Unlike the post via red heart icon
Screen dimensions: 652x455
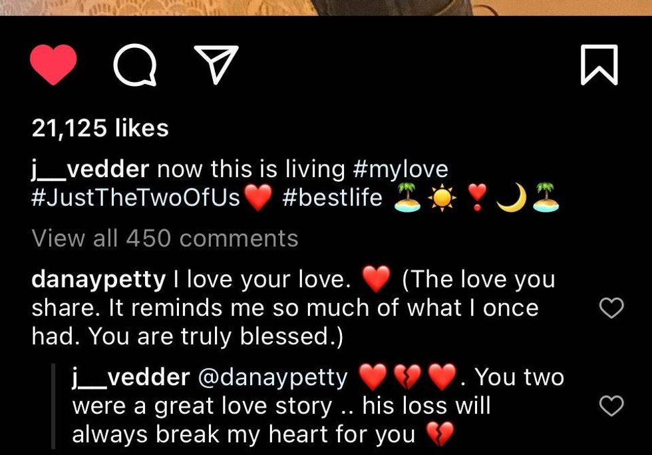(x=53, y=65)
